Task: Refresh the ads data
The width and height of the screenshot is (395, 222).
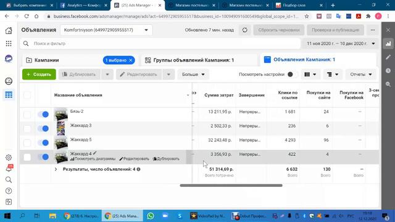Action: coord(244,30)
